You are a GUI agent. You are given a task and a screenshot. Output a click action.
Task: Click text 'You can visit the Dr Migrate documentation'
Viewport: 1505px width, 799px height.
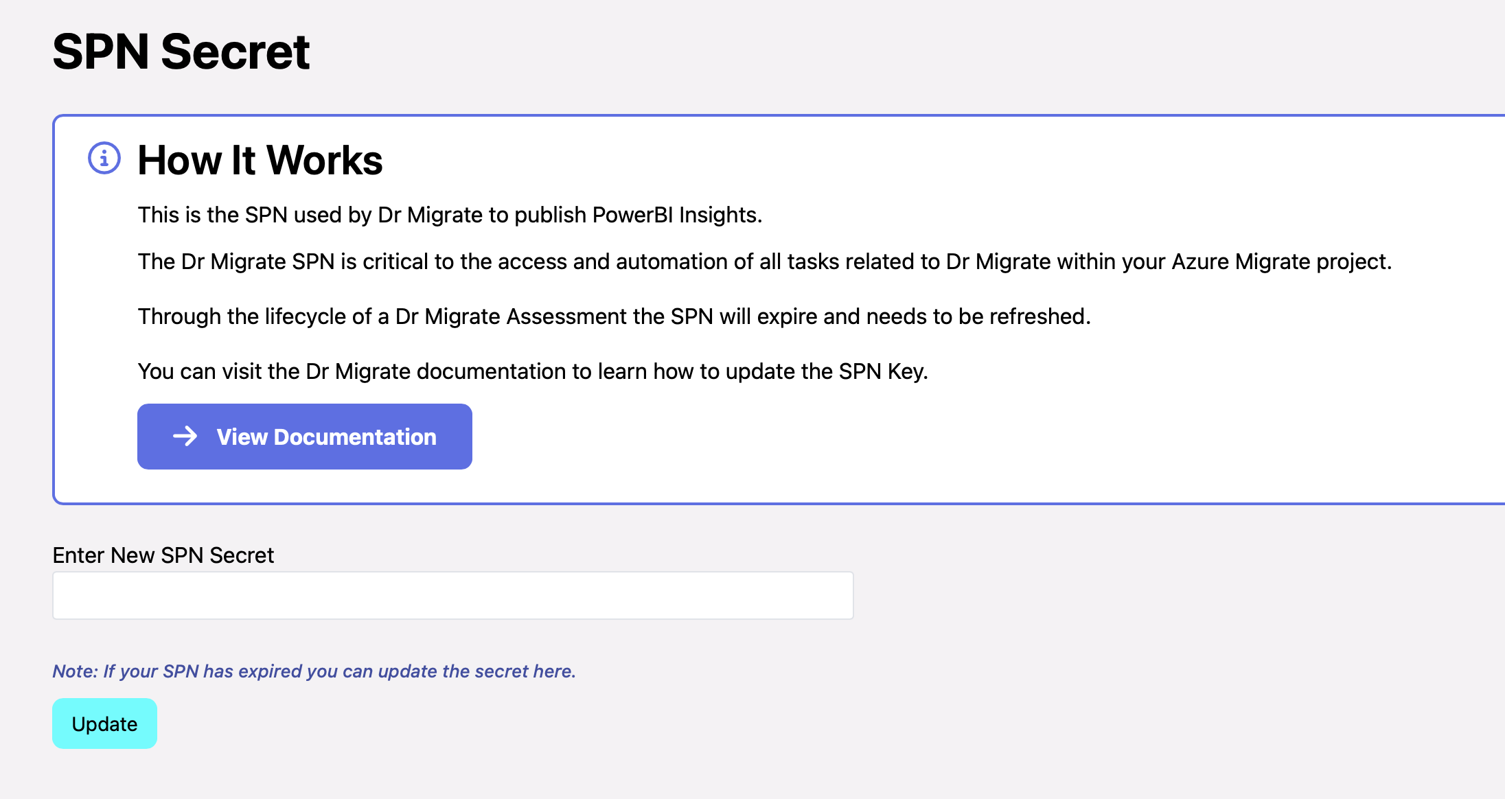pos(533,371)
